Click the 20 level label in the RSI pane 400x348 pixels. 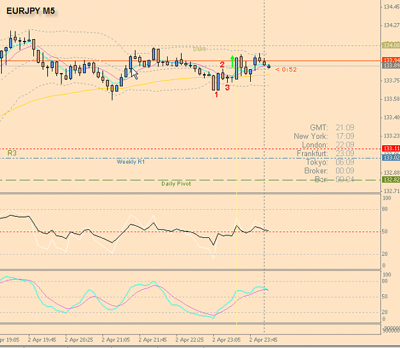[385, 254]
